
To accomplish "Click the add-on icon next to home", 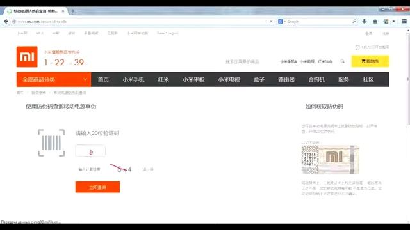I will point(386,21).
